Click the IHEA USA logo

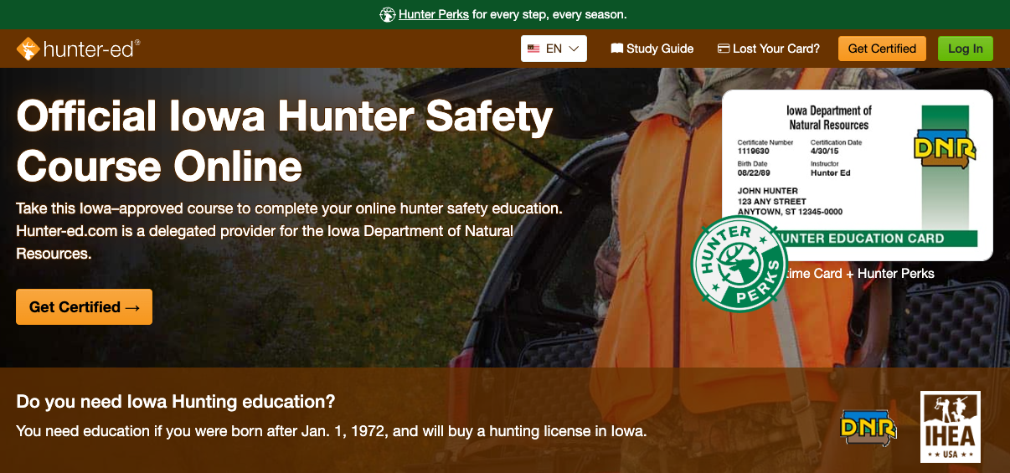click(951, 427)
